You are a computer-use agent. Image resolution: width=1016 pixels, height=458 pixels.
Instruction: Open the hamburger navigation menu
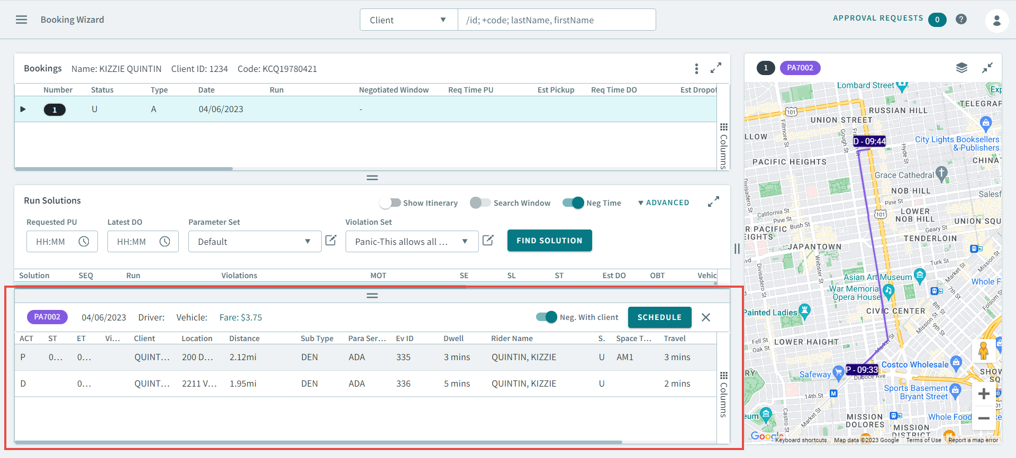[x=21, y=20]
